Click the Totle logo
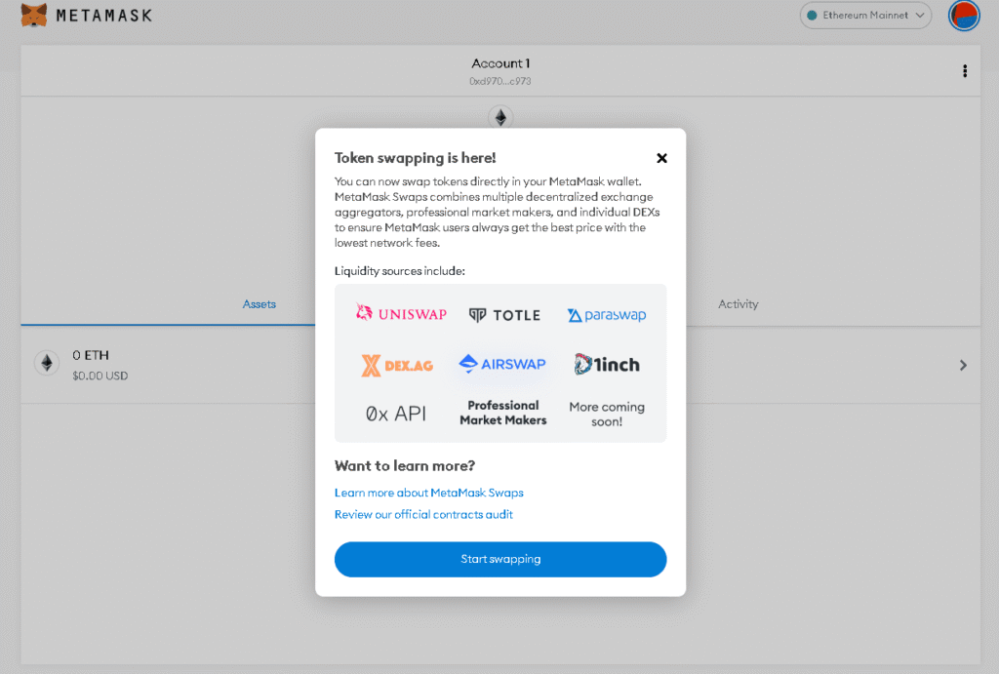This screenshot has width=999, height=674. tap(504, 315)
